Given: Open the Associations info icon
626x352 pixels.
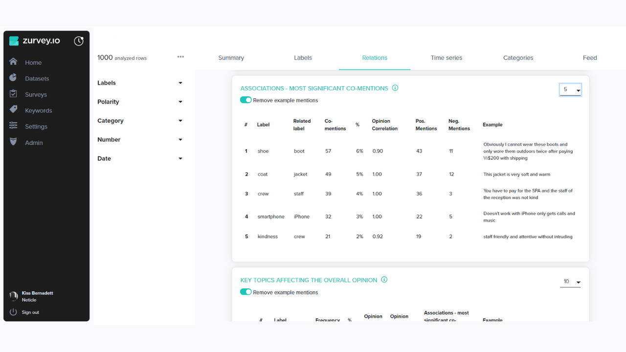Looking at the screenshot, I should click(x=395, y=88).
